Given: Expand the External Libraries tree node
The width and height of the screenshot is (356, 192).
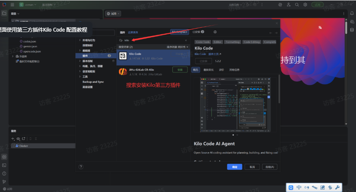Looking at the screenshot, I should [13, 56].
